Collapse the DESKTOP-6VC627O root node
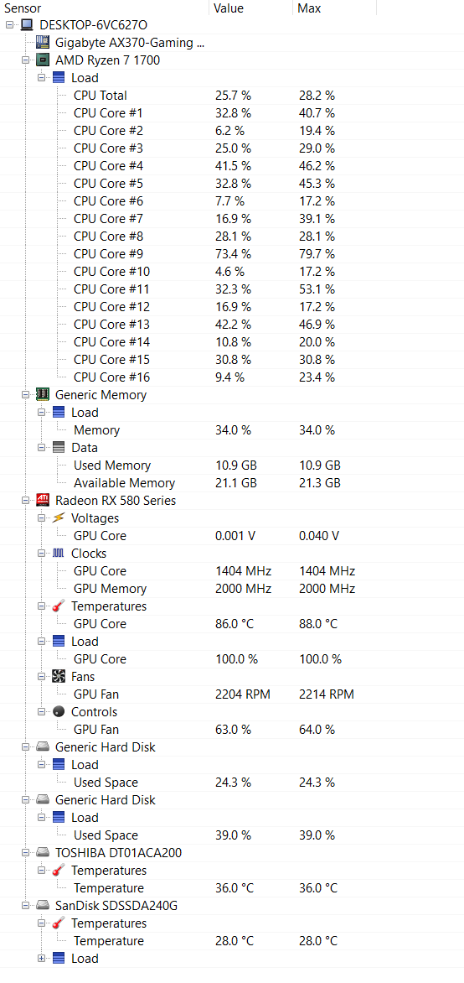Viewport: 464px width, 983px height. (x=9, y=25)
